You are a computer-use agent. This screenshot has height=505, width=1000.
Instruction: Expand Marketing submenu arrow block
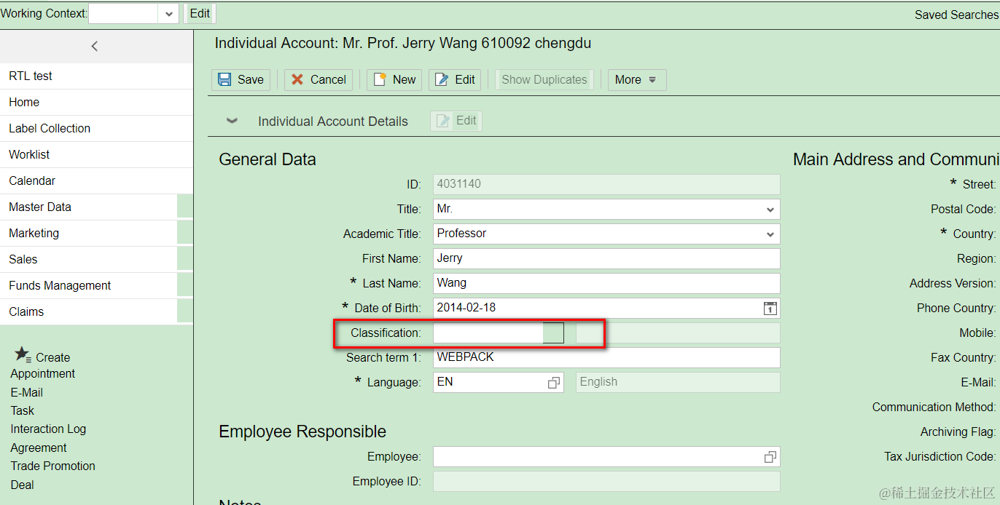point(185,234)
